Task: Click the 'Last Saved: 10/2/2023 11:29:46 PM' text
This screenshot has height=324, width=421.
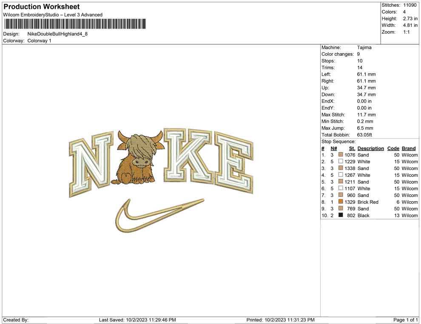Action: tap(137, 320)
